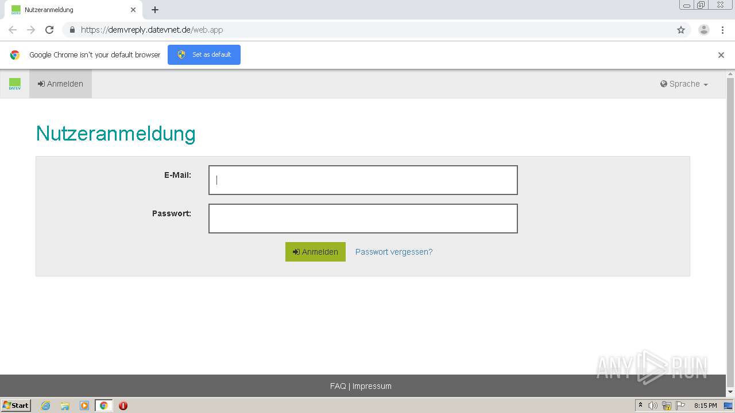Open the Windows Start menu
This screenshot has width=735, height=413.
point(16,406)
